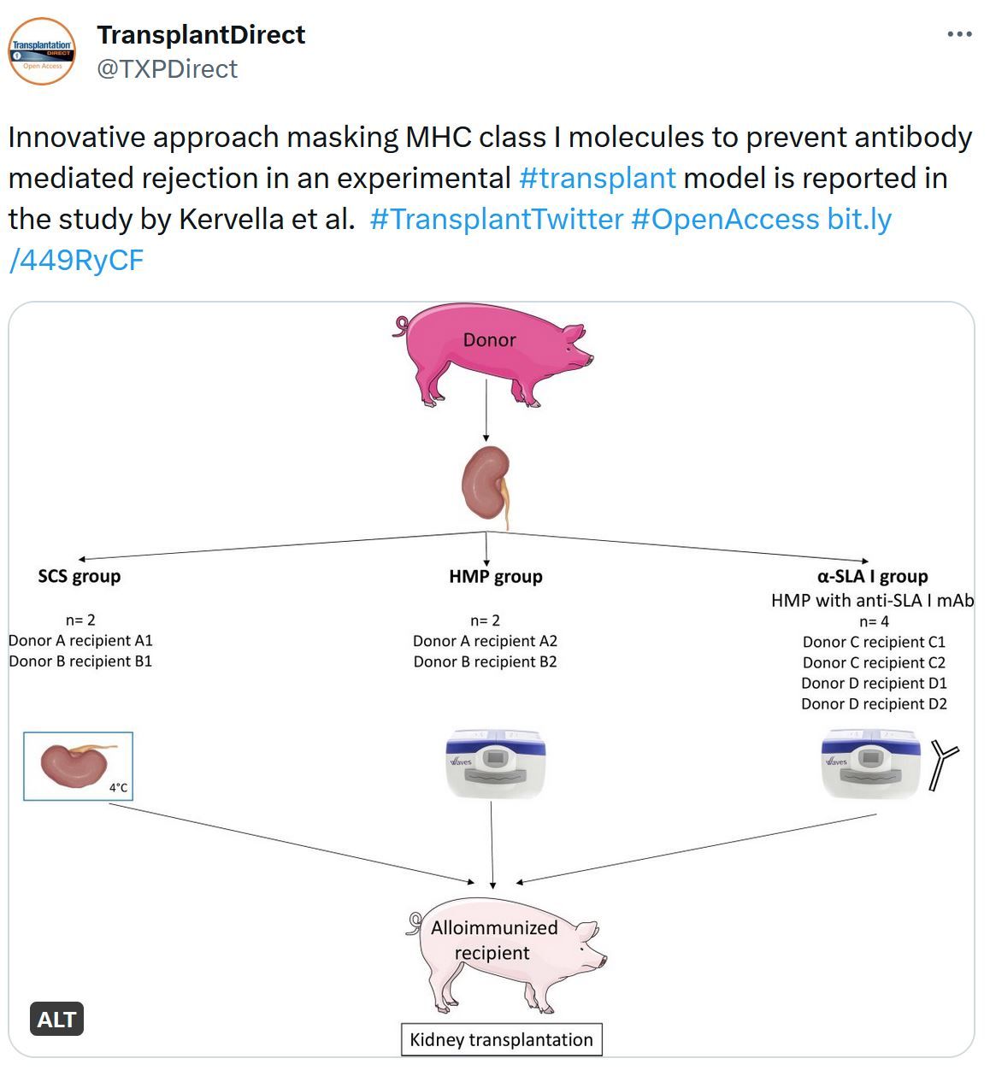Click the pink Donor pig illustration
990x1076 pixels.
(492, 352)
